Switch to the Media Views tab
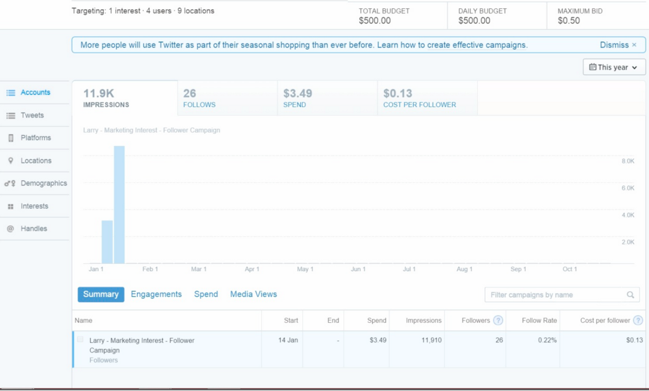The width and height of the screenshot is (649, 391). coord(254,294)
